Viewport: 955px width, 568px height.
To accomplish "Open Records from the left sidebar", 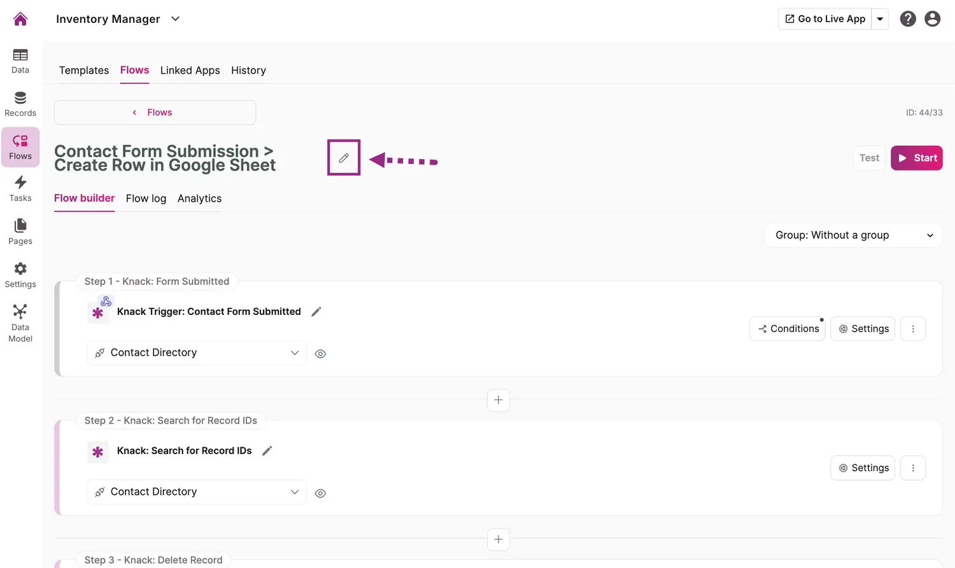I will [20, 104].
